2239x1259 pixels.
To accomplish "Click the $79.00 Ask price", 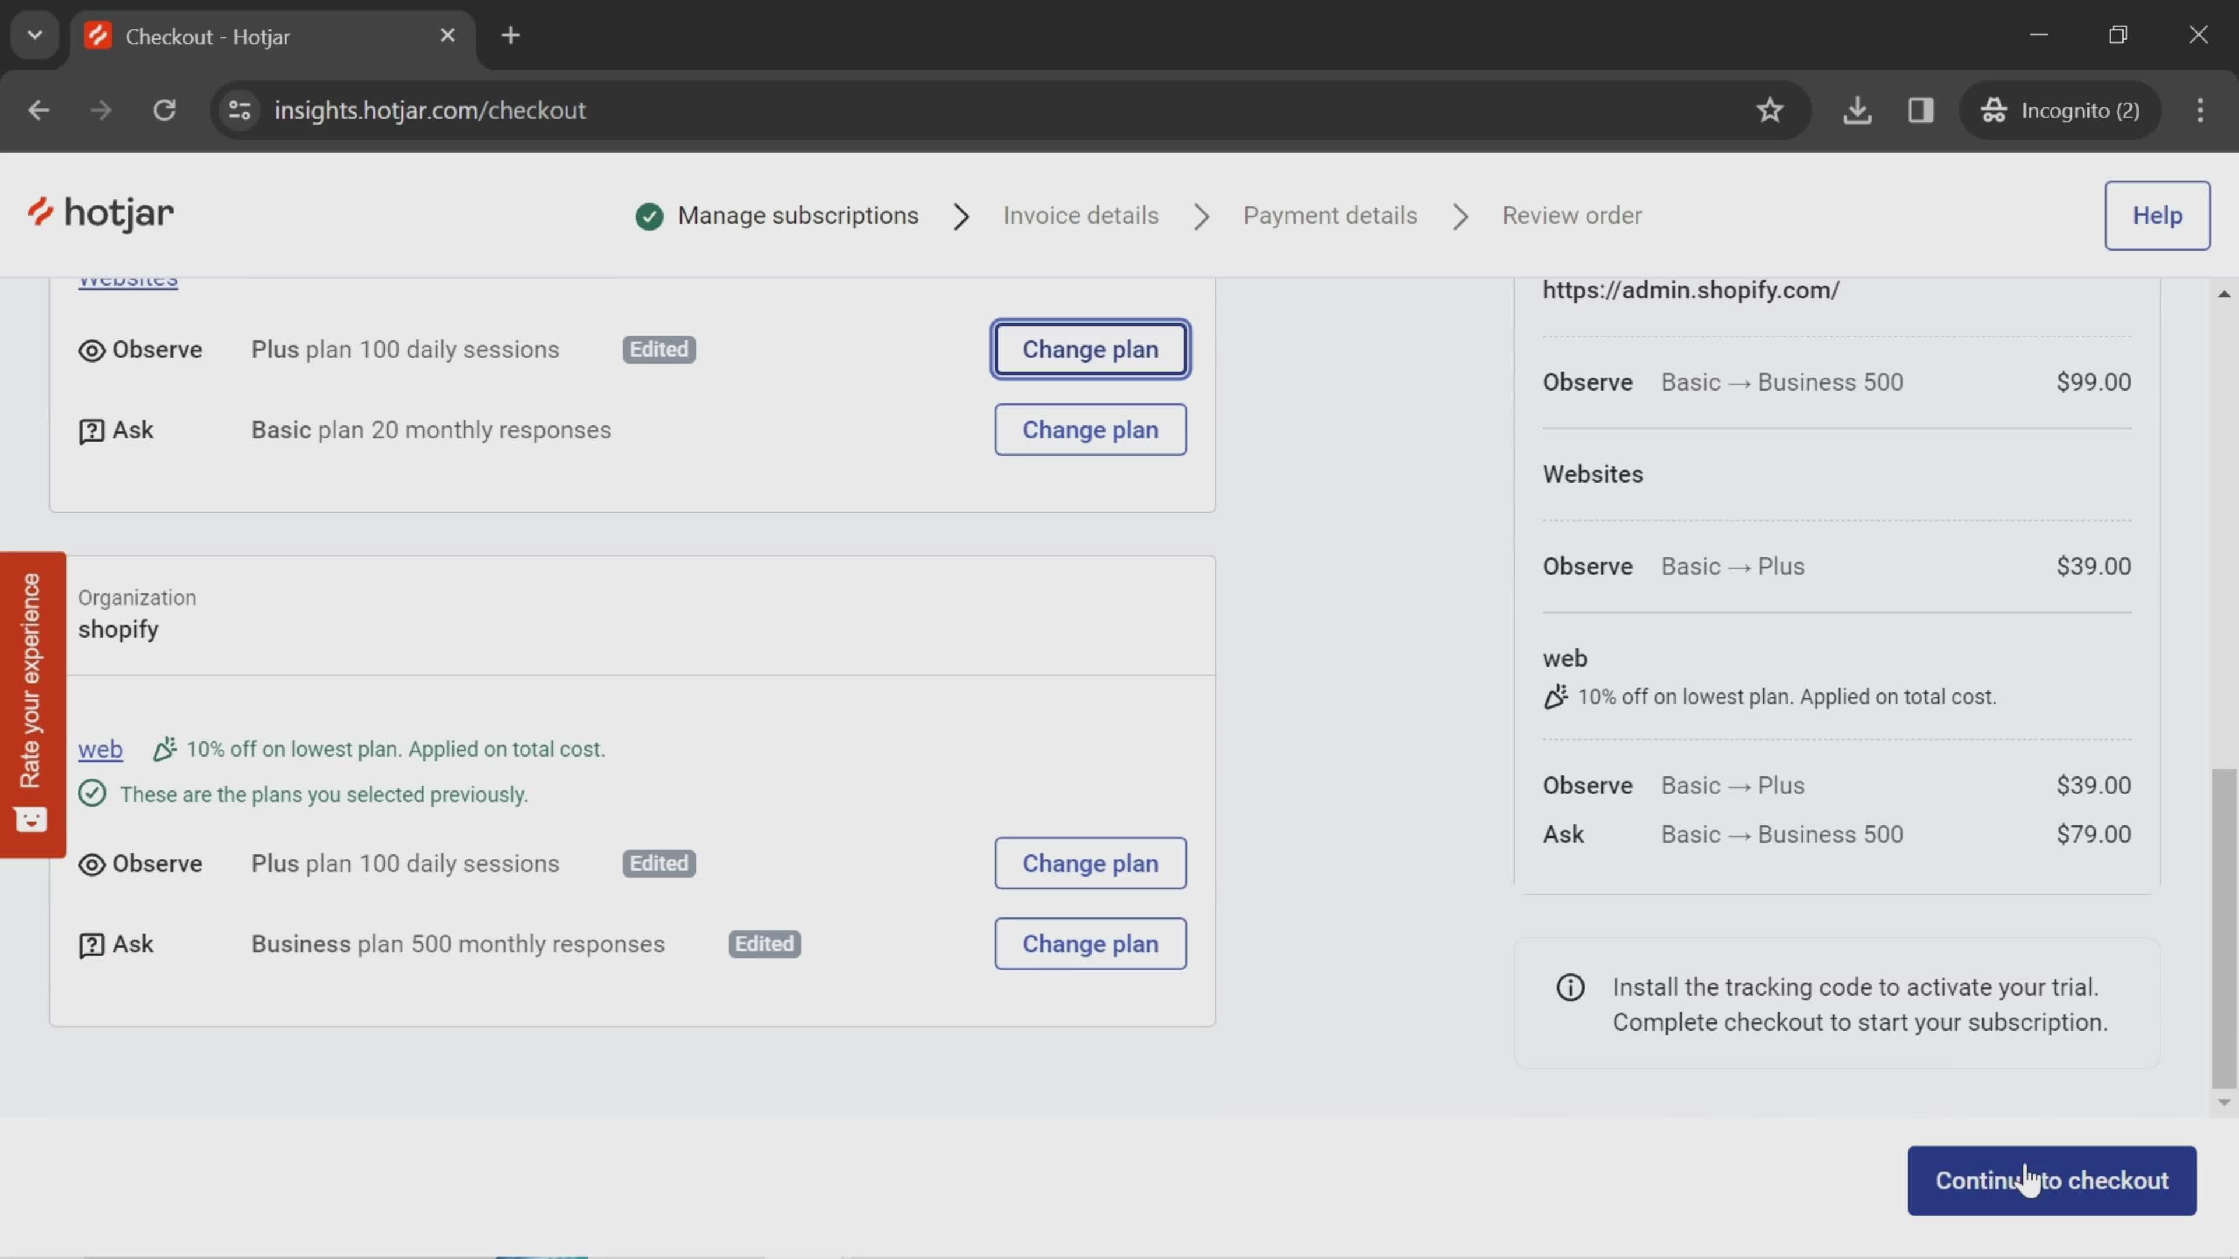I will tap(2093, 834).
